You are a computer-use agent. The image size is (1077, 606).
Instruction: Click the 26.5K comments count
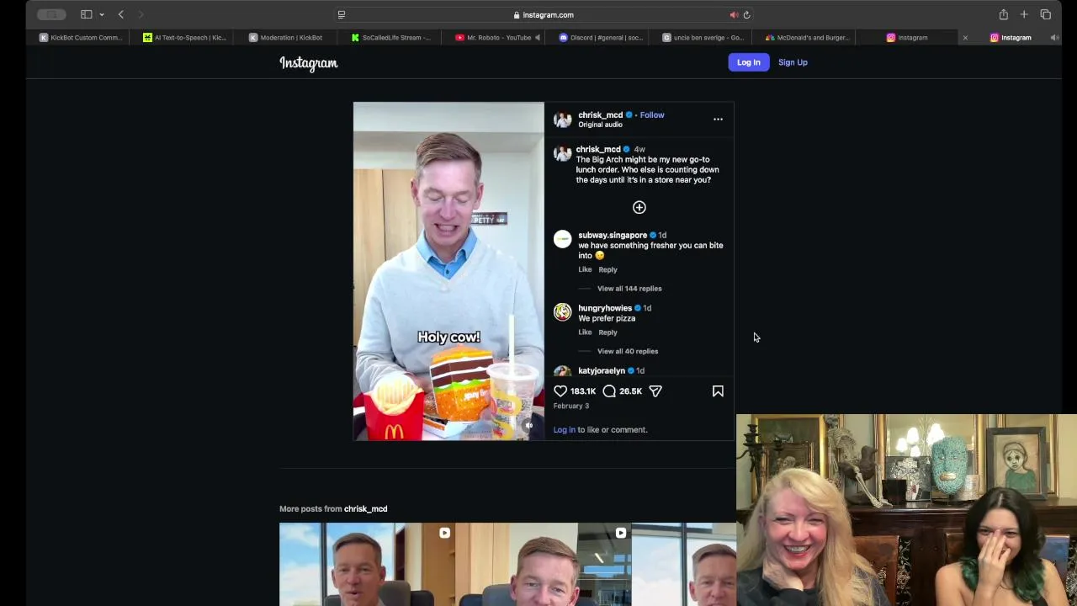[x=630, y=391]
